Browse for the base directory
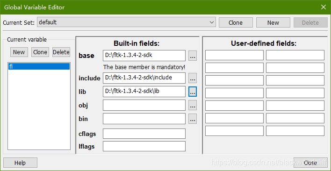Screen dimensions: 331x171 (193, 56)
